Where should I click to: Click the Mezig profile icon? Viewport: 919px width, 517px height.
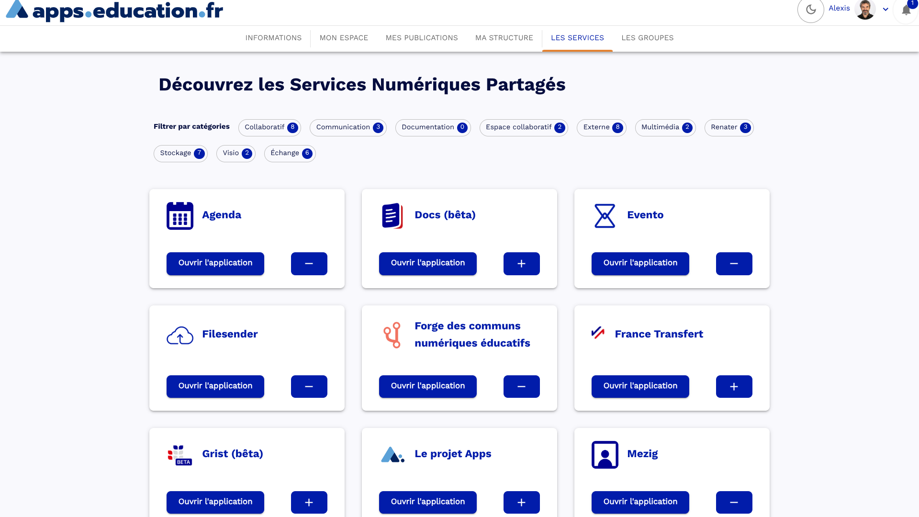point(605,455)
